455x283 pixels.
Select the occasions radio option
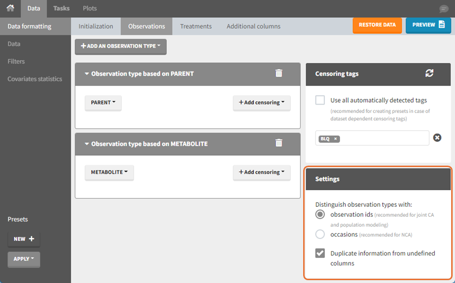[x=320, y=234]
